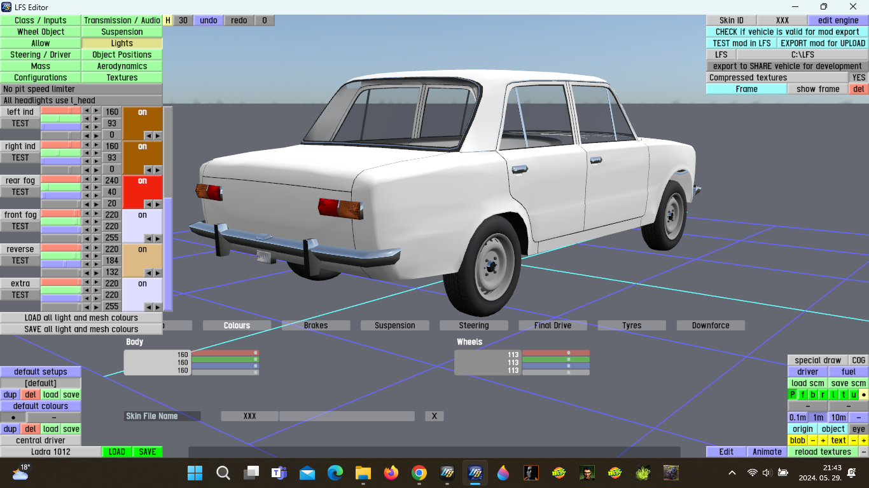Screen dimensions: 869x488
Task: Select the Brakes setup tab
Action: point(316,325)
